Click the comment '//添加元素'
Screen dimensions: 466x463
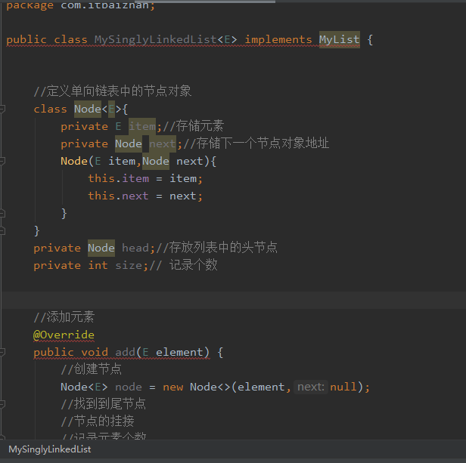(64, 317)
